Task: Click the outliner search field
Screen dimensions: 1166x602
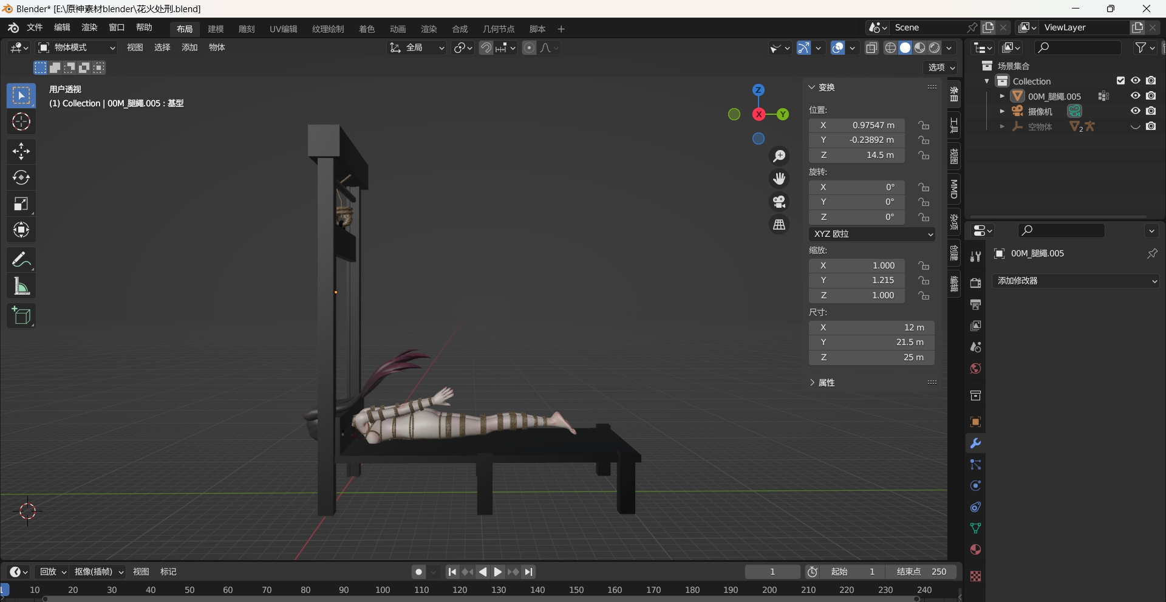Action: click(1078, 48)
